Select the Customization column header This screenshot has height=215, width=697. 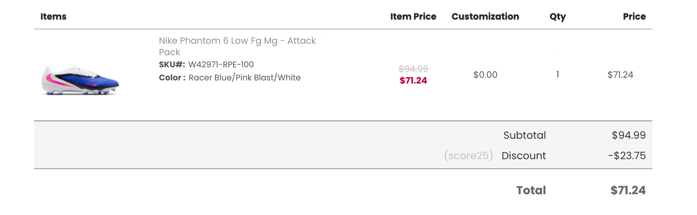pos(485,17)
